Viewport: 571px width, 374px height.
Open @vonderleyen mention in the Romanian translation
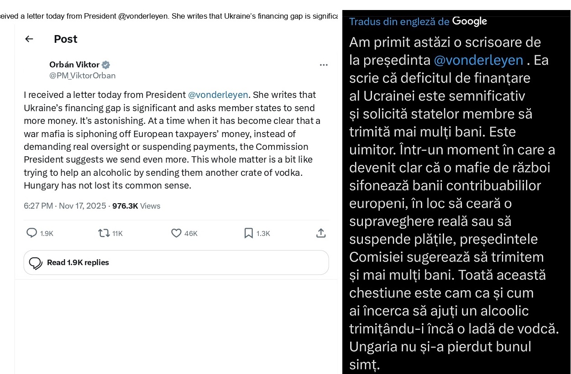[x=478, y=60]
